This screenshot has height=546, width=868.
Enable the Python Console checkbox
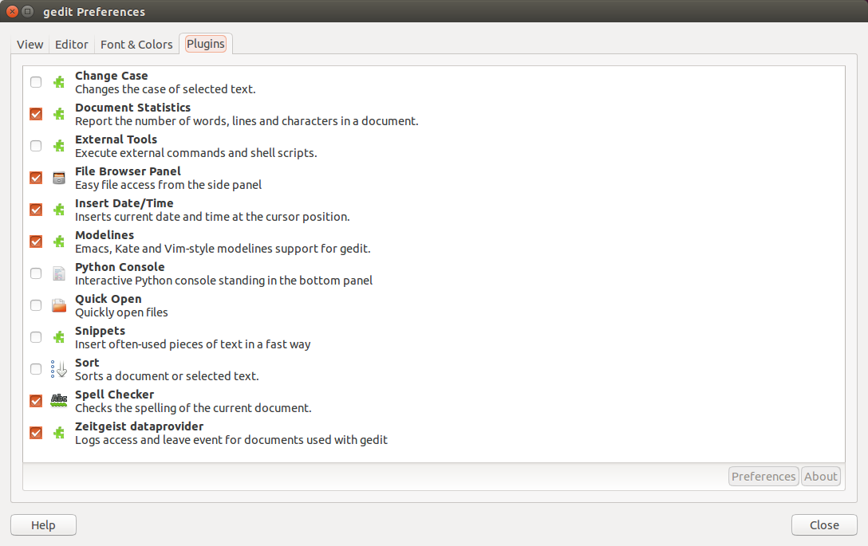36,274
